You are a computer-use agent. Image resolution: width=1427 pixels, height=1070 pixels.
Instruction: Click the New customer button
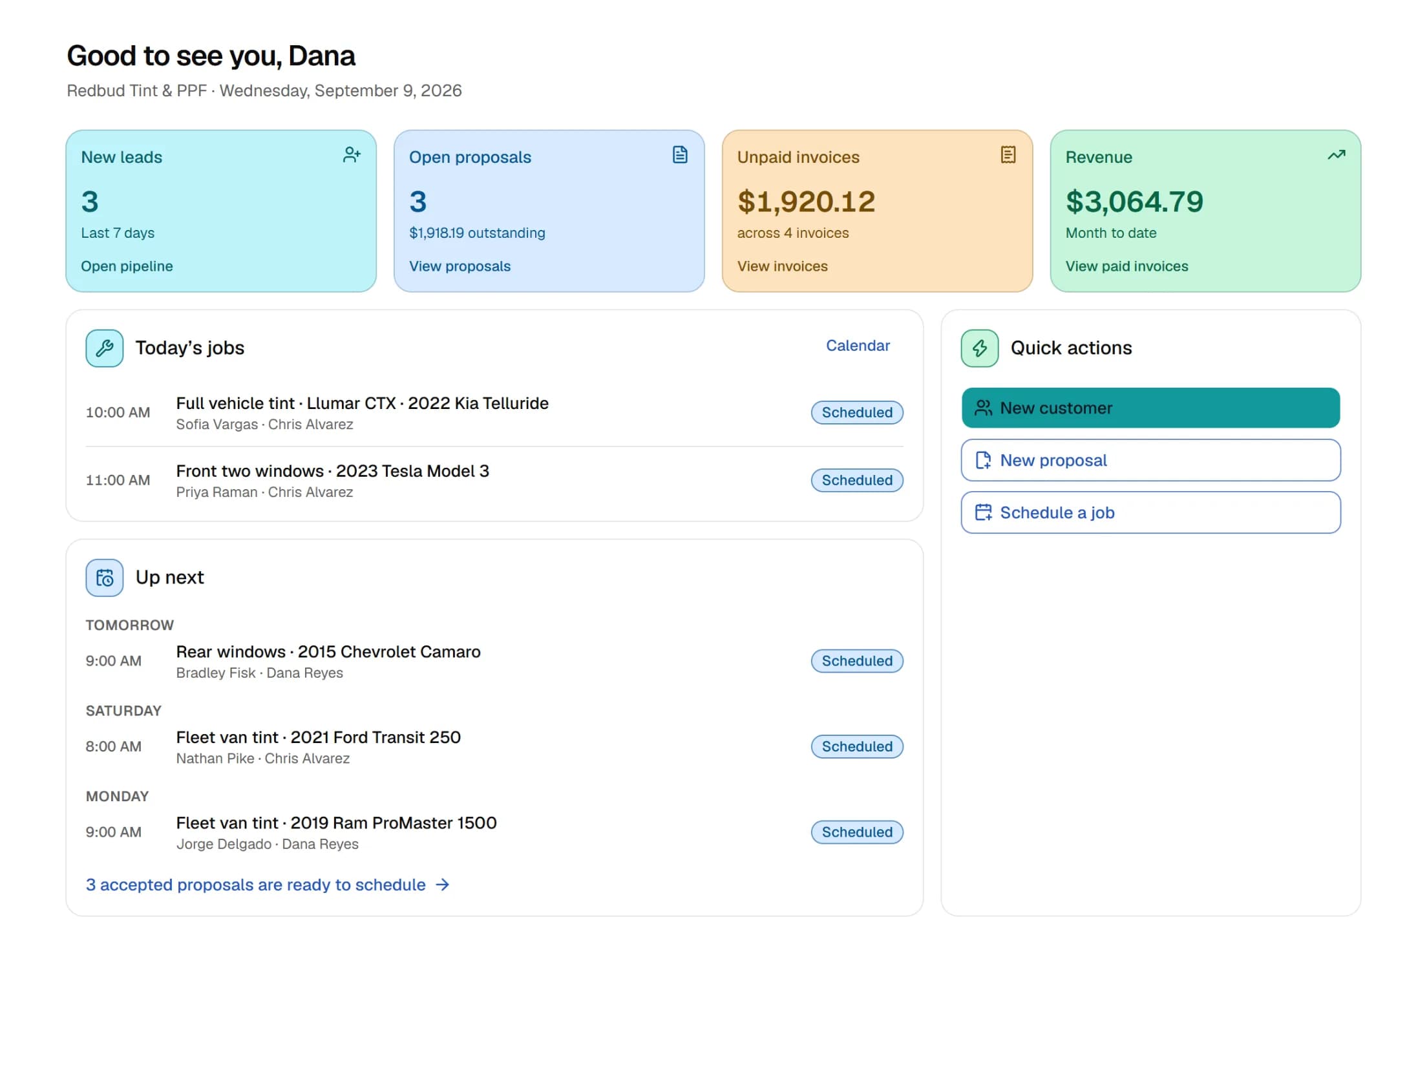tap(1150, 408)
